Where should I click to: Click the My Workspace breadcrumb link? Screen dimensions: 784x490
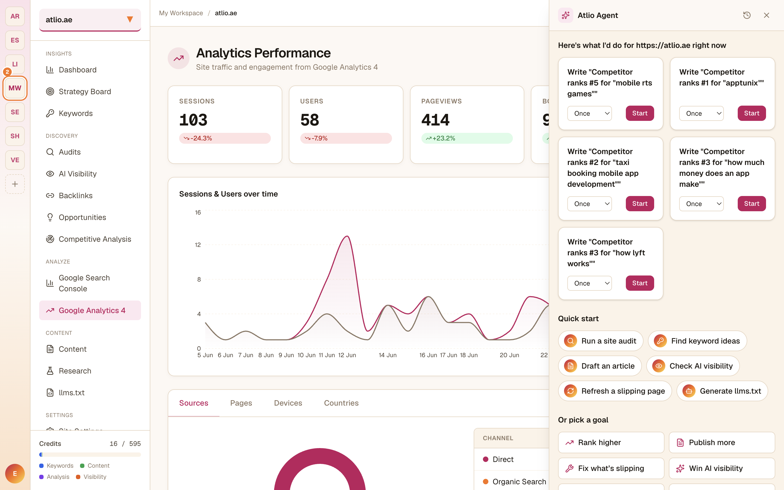coord(181,13)
